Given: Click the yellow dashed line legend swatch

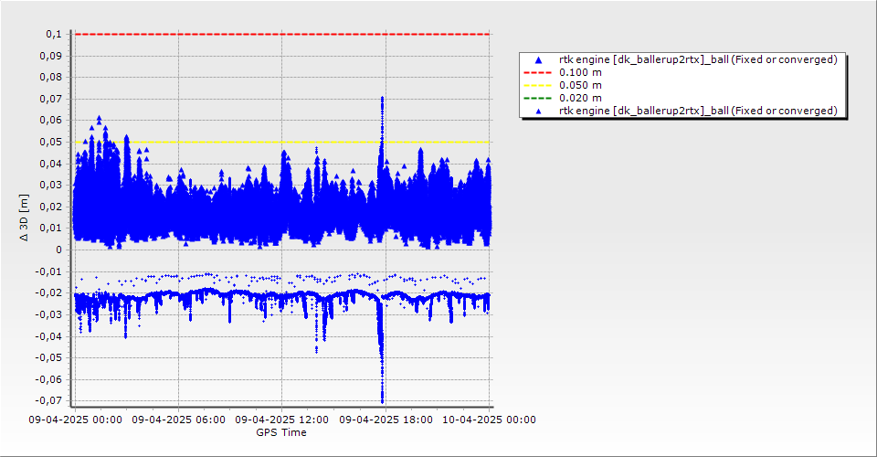Looking at the screenshot, I should [x=537, y=85].
